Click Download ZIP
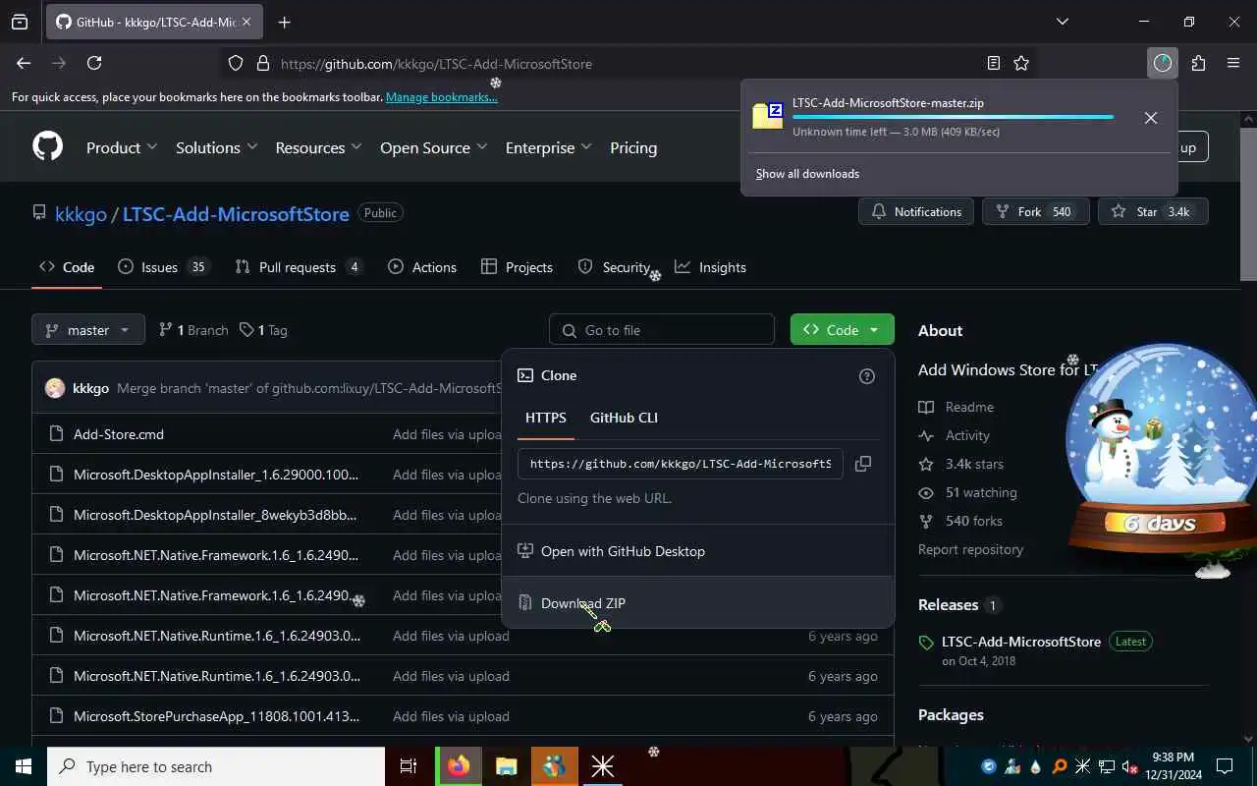This screenshot has height=786, width=1257. coord(697,603)
